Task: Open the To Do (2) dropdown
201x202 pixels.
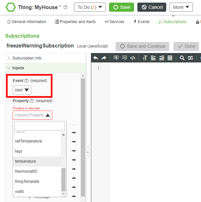Action: click(90, 7)
